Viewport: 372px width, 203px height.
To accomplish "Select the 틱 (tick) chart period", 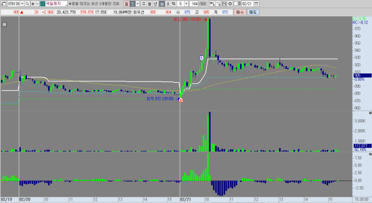I will 173,4.
